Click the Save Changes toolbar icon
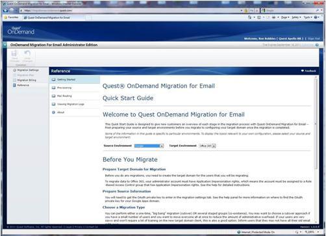Viewport: 326px width, 236px height. pos(14,56)
